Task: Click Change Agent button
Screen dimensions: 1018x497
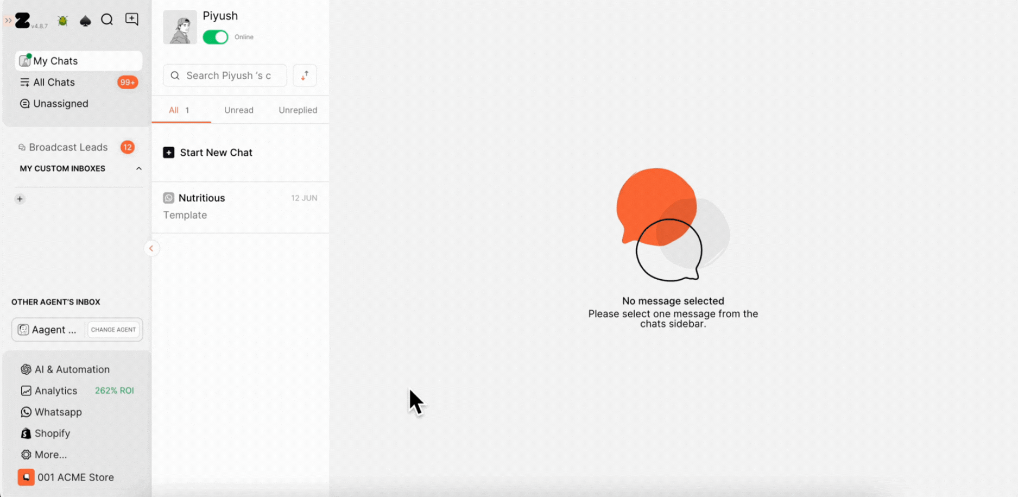Action: 113,330
